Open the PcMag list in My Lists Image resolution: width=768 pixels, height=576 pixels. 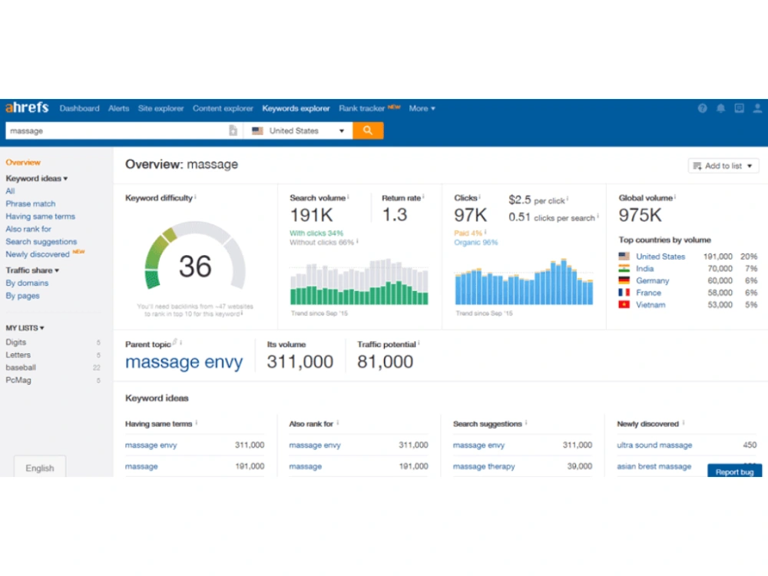coord(18,380)
